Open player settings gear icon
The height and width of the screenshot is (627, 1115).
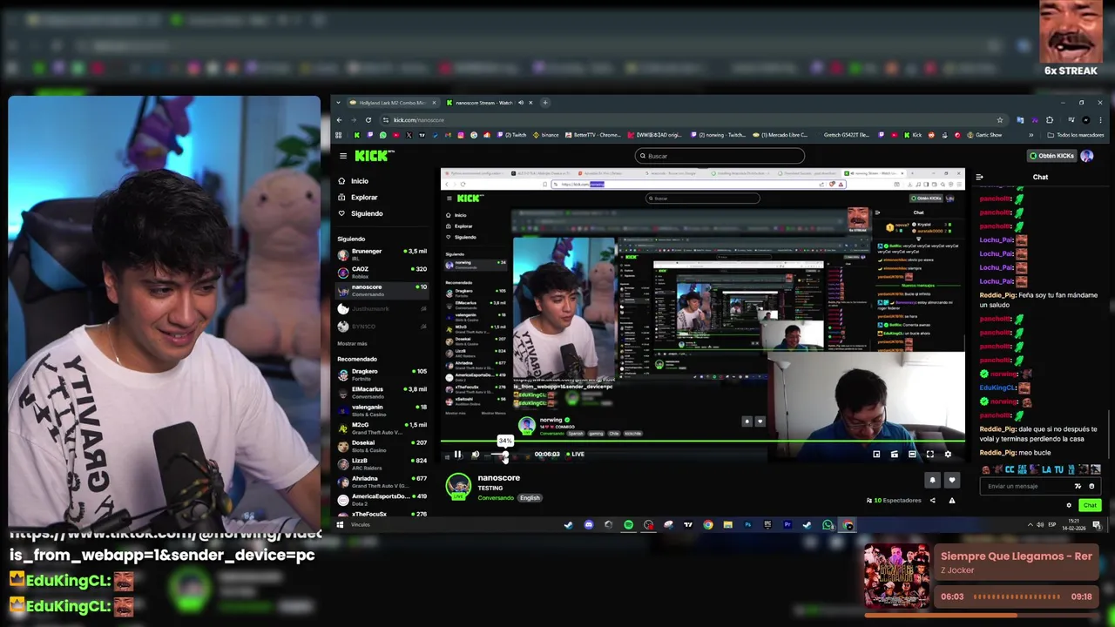pyautogui.click(x=948, y=454)
